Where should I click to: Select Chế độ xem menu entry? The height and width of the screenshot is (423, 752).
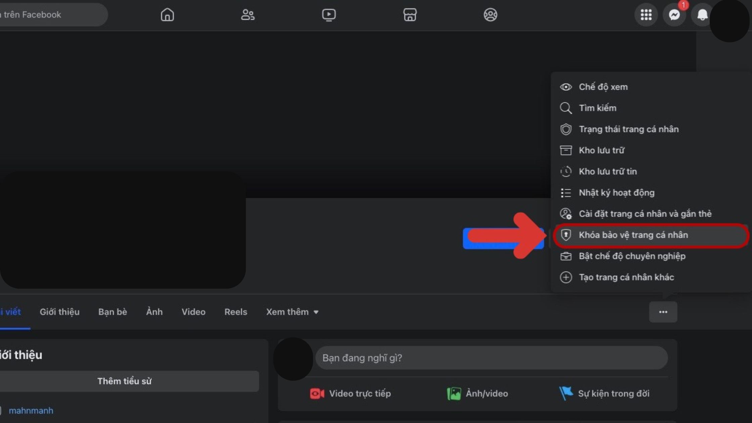pos(651,87)
